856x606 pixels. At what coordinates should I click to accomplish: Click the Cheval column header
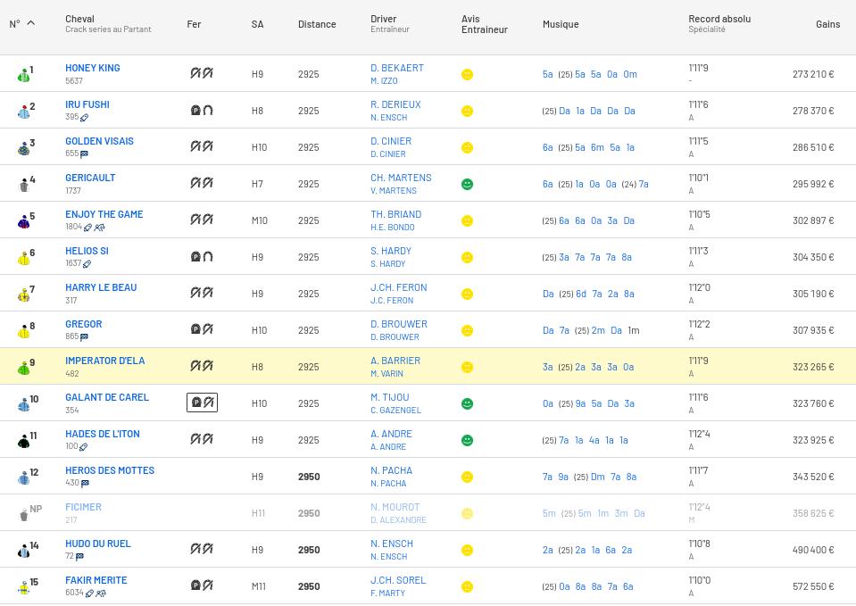(x=79, y=19)
